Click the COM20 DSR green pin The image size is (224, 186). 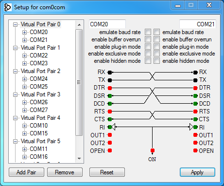click(110, 96)
